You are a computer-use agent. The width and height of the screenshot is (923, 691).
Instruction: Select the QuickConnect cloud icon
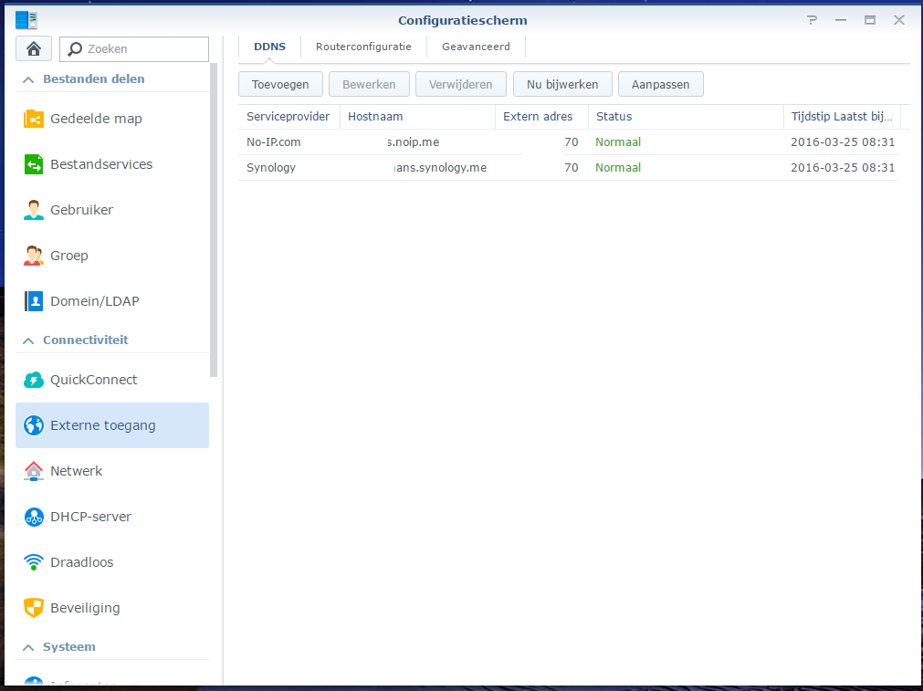pyautogui.click(x=34, y=380)
